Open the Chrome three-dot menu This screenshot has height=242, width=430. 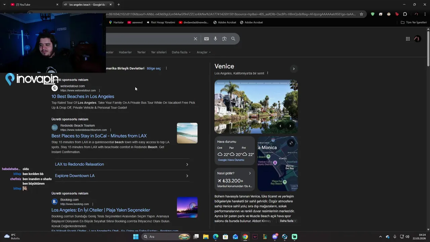click(x=425, y=14)
